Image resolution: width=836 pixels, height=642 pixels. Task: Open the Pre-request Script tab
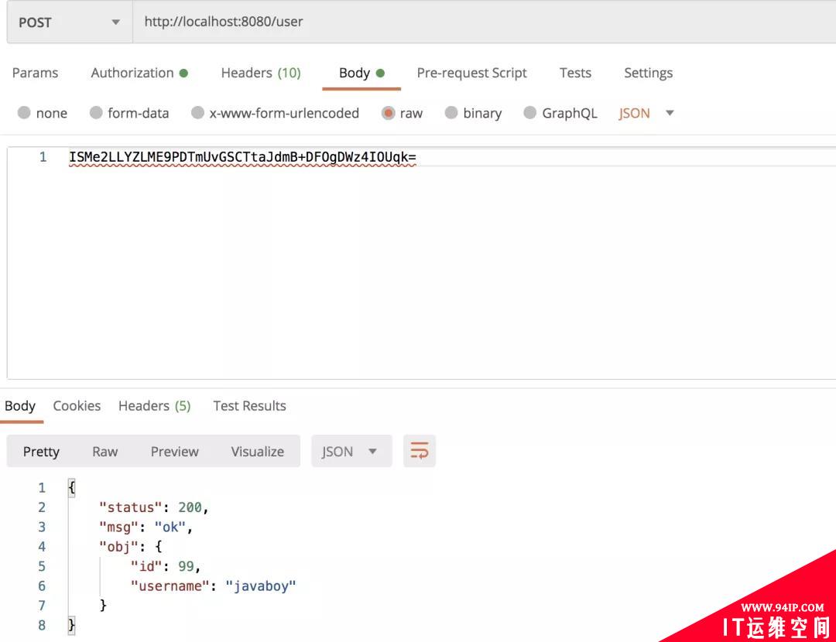[x=471, y=73]
